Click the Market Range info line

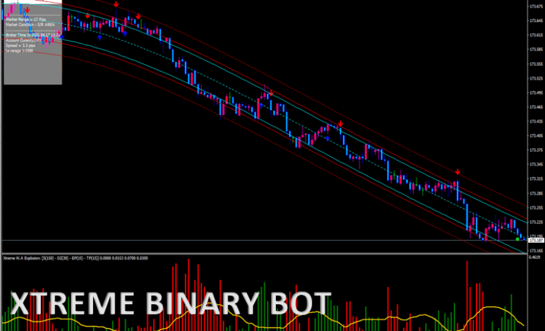26,19
